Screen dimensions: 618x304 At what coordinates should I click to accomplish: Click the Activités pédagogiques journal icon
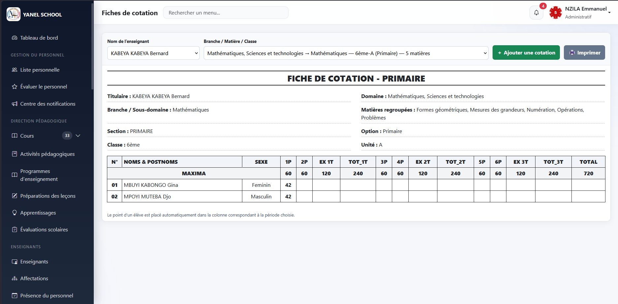click(x=15, y=154)
